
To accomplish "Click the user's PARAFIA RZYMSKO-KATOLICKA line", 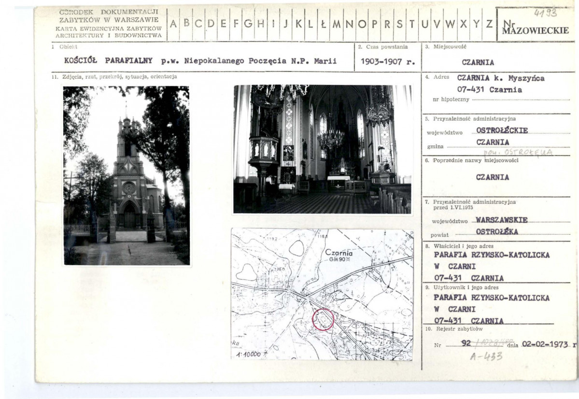I will click(492, 298).
